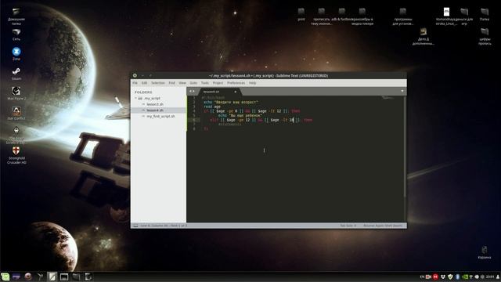Open the Home folder desktop icon
501x282 pixels.
[x=16, y=16]
